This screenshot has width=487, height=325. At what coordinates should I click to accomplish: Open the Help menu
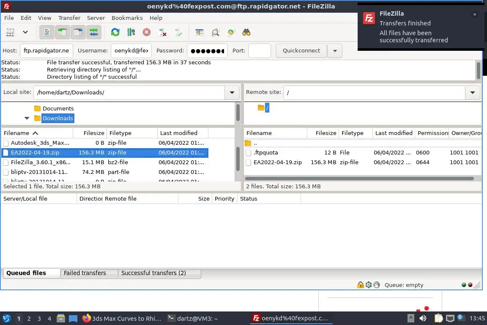(x=156, y=18)
